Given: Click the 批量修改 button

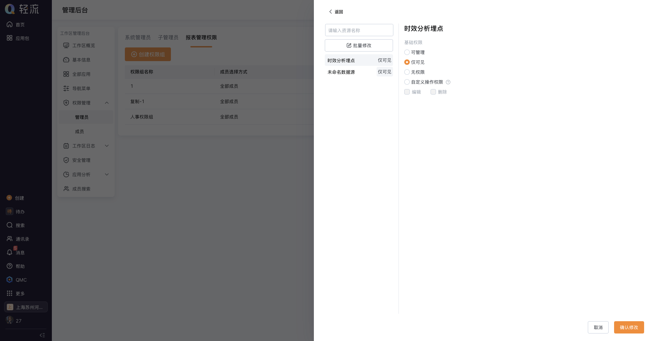Looking at the screenshot, I should [x=359, y=45].
